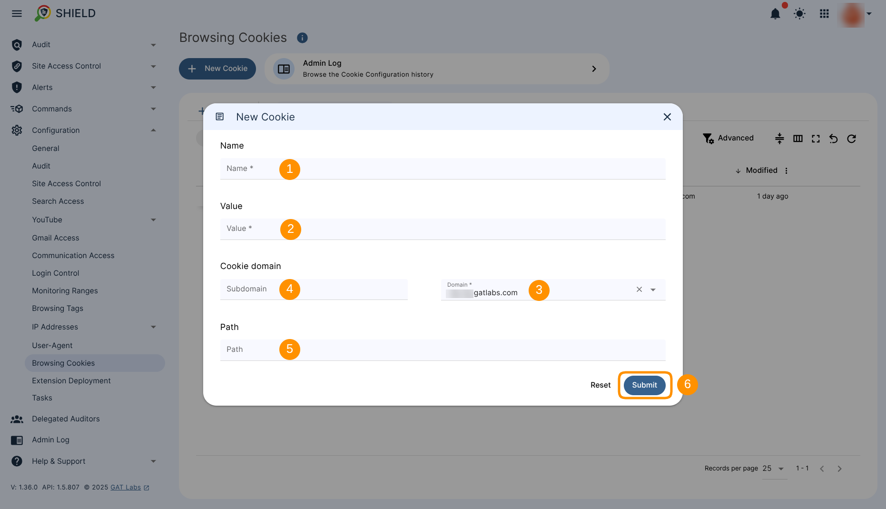Expand the Commands sidebar section
Image resolution: width=886 pixels, height=509 pixels.
[153, 109]
